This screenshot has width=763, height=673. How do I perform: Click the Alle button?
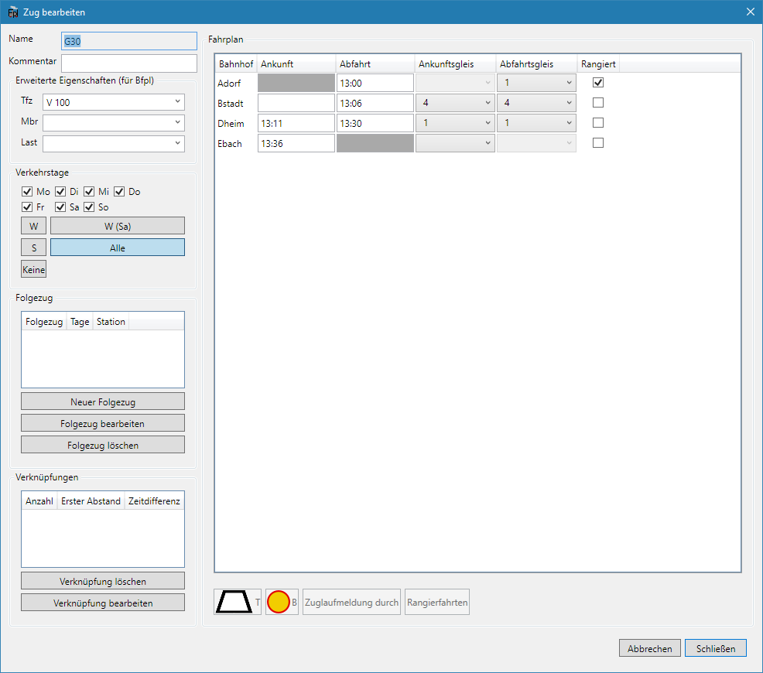118,248
